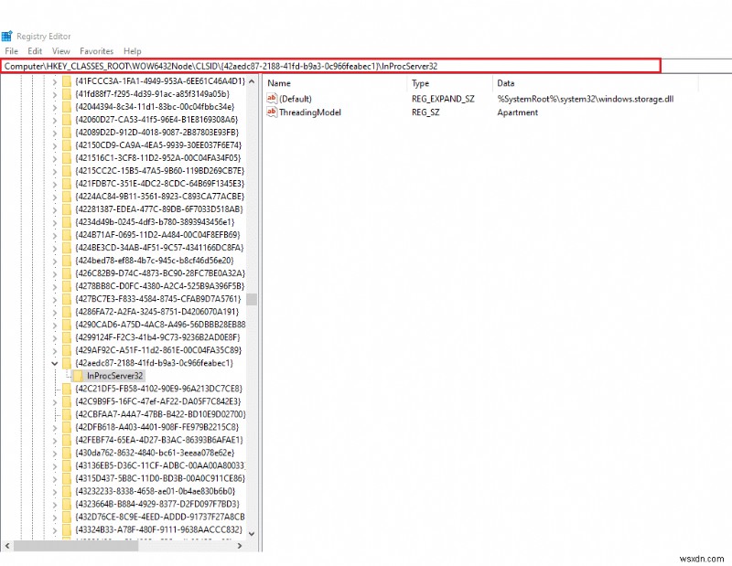732x566 pixels.
Task: Select the ThreadingModel value name
Action: [x=310, y=112]
